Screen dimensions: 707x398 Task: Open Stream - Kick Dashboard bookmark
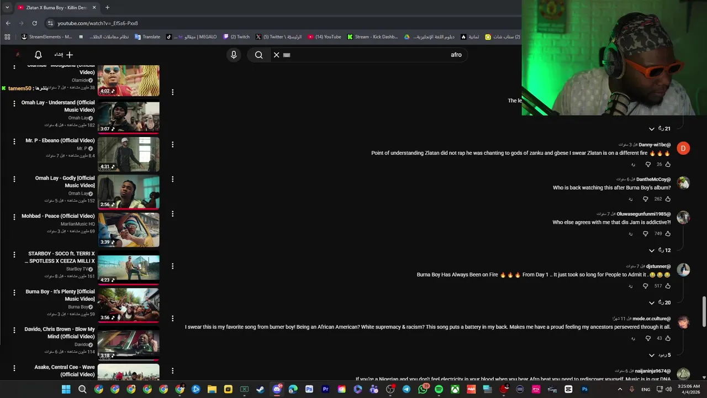coord(373,37)
